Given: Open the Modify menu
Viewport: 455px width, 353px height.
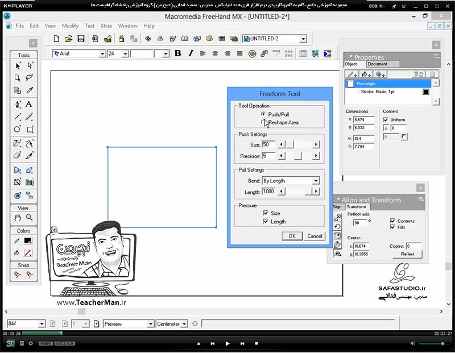Looking at the screenshot, I should [x=70, y=26].
